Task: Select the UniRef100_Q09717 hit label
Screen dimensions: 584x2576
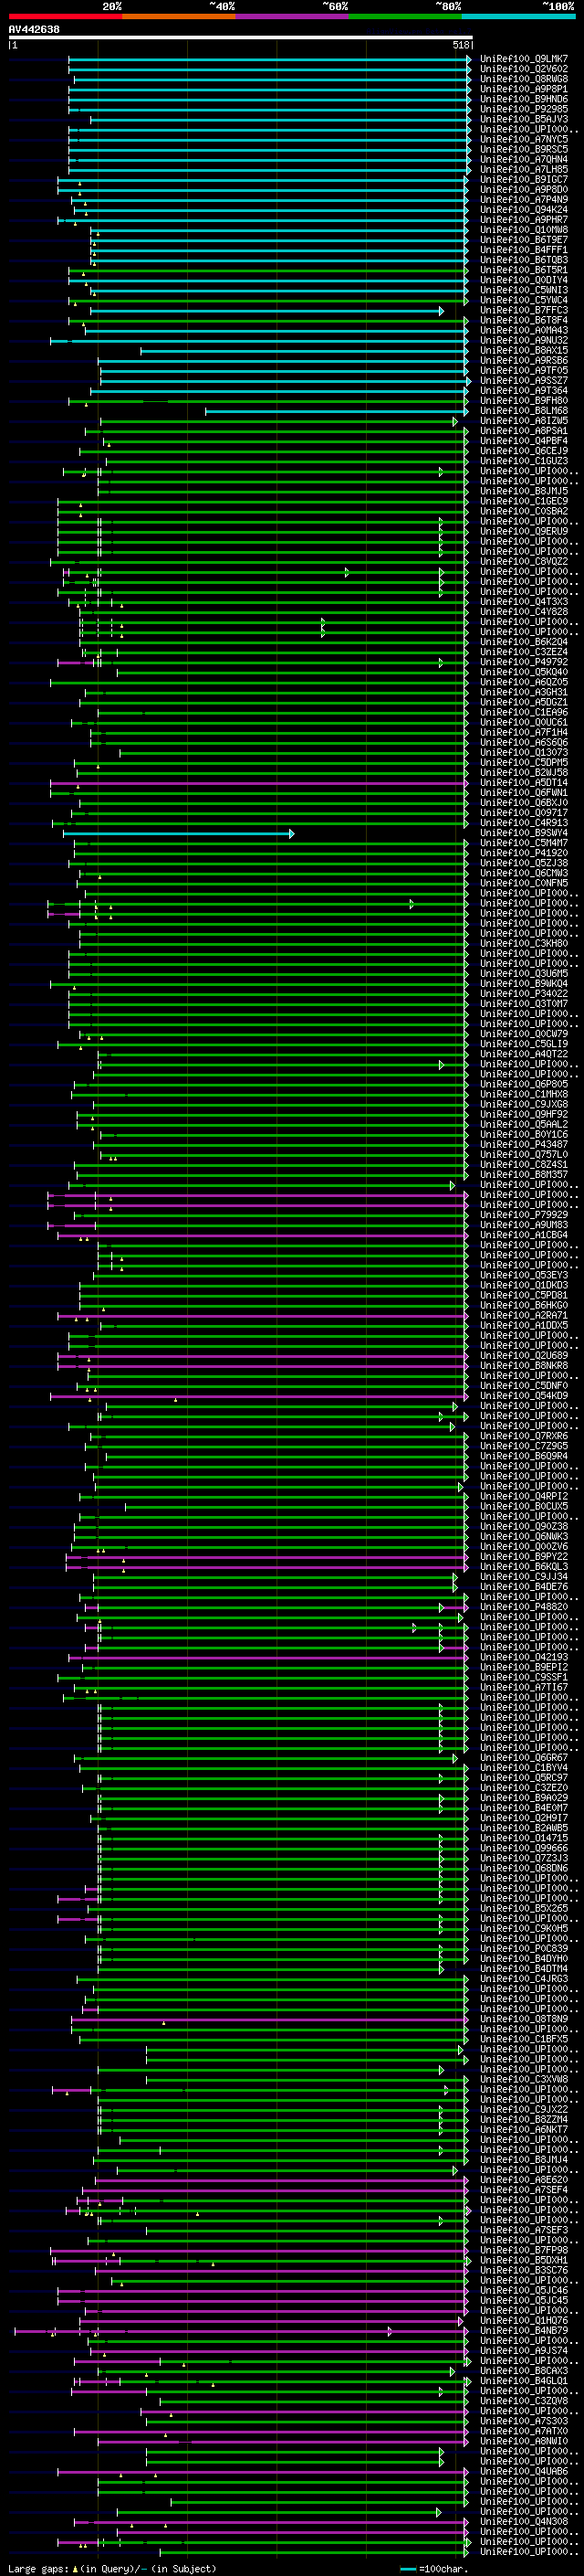Action: (524, 813)
